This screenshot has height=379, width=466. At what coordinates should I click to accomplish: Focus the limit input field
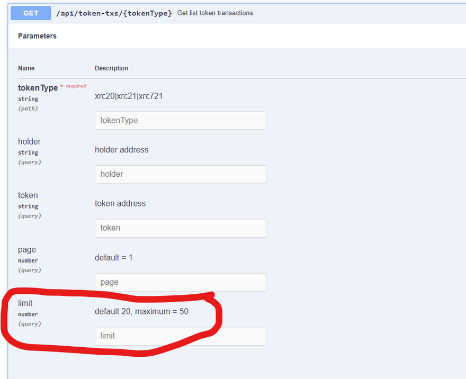181,336
